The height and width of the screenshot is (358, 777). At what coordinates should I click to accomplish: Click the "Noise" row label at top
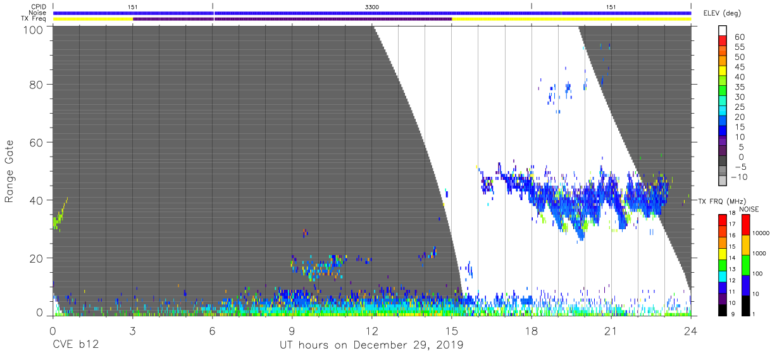(x=37, y=13)
